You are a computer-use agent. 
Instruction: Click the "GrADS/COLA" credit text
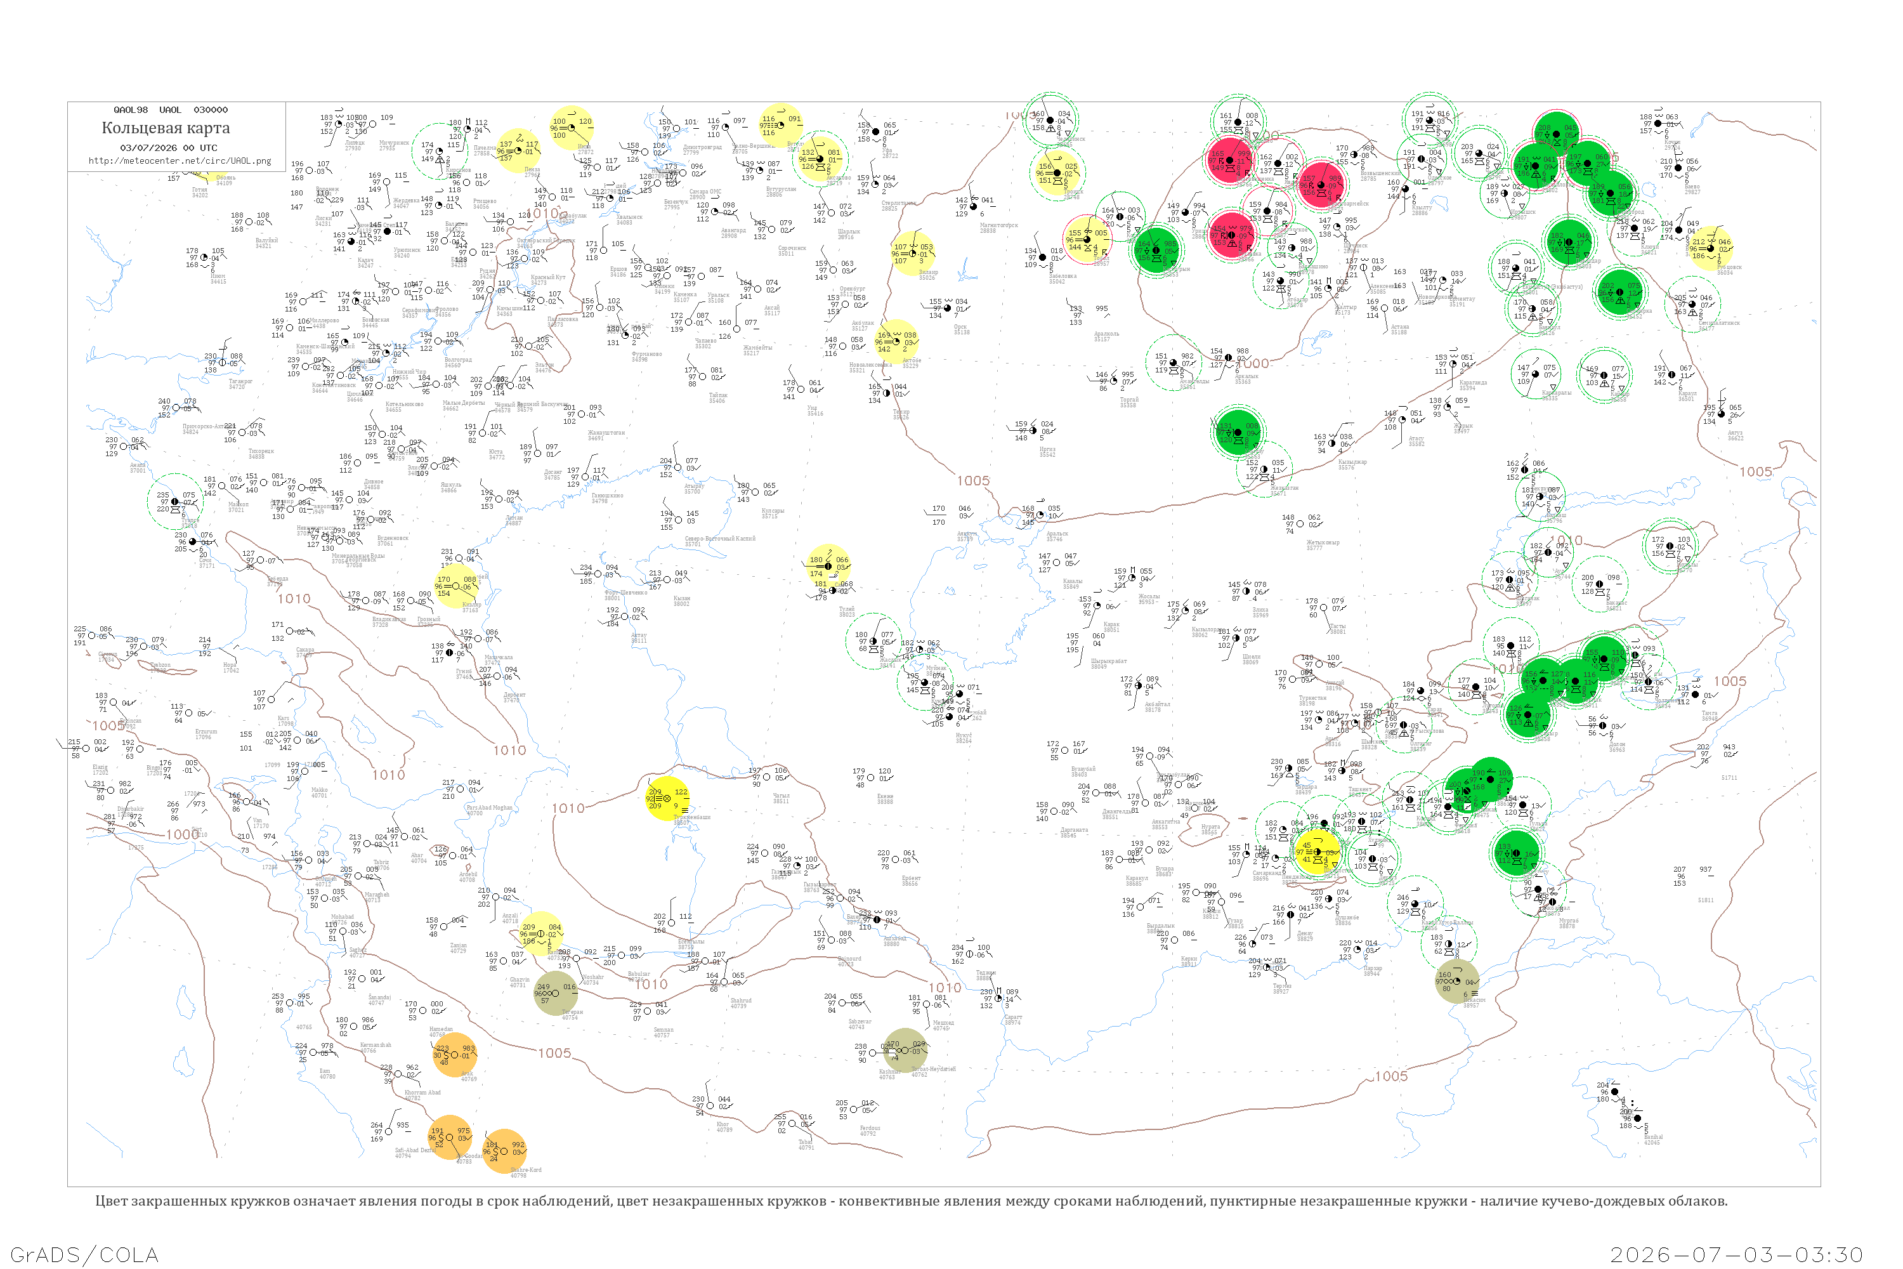point(84,1254)
